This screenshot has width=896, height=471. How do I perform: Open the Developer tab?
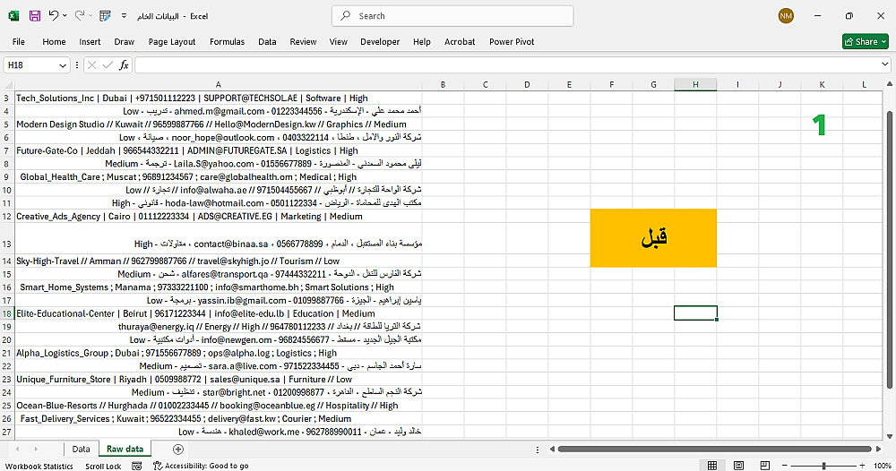380,42
